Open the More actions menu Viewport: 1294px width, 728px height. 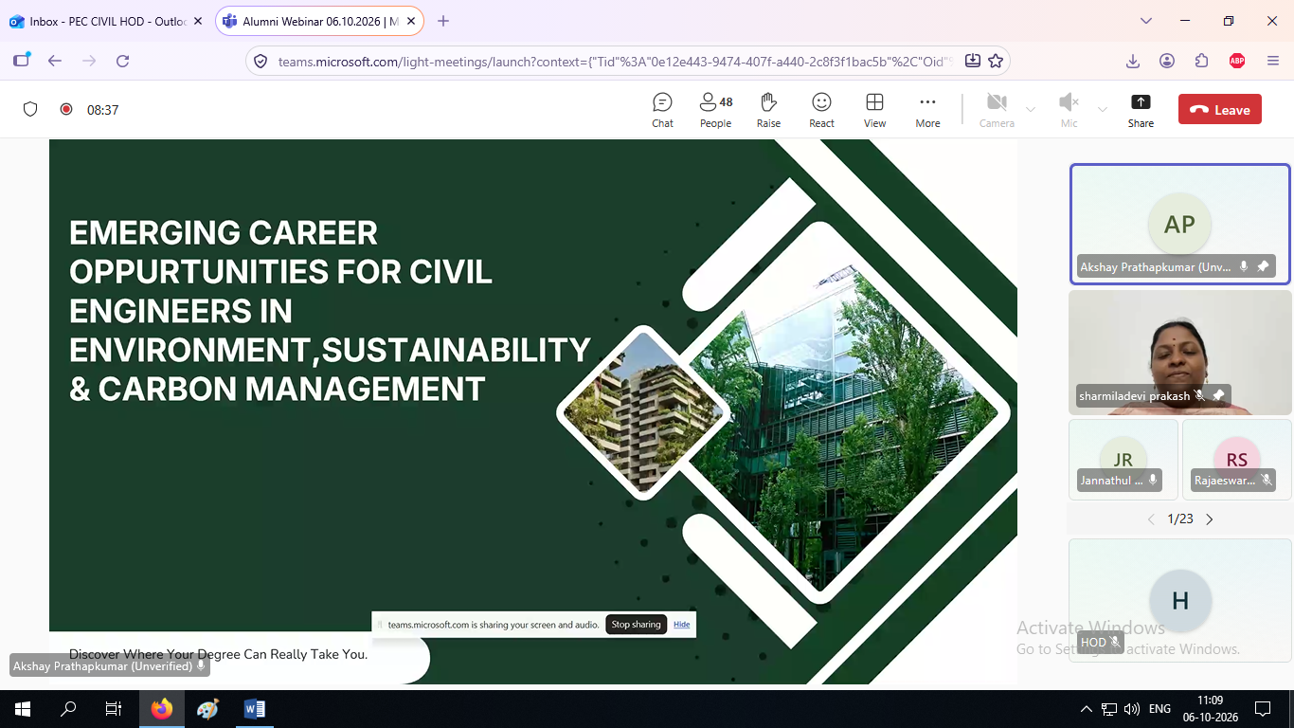pyautogui.click(x=927, y=110)
